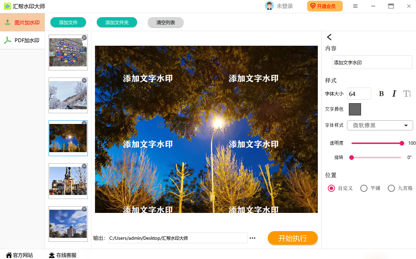Click the output path input field
Viewport: 416px width, 259px height.
[178, 238]
